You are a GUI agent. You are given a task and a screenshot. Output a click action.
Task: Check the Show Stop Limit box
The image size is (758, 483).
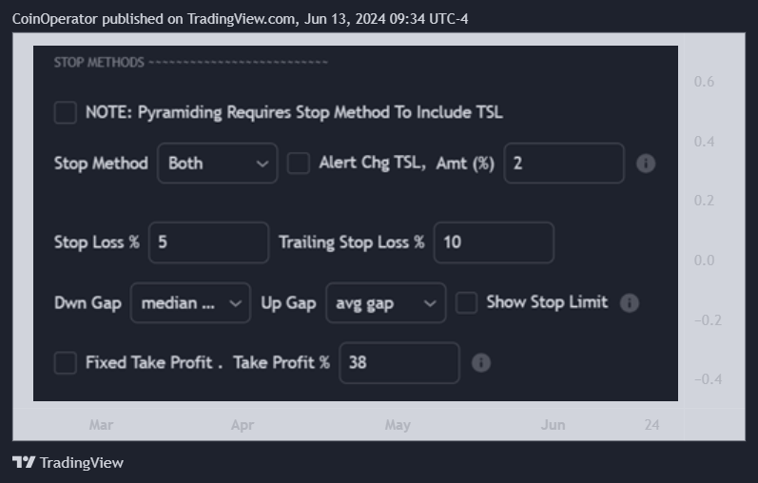[x=467, y=303]
